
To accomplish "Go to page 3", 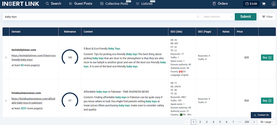I will 207,122.
